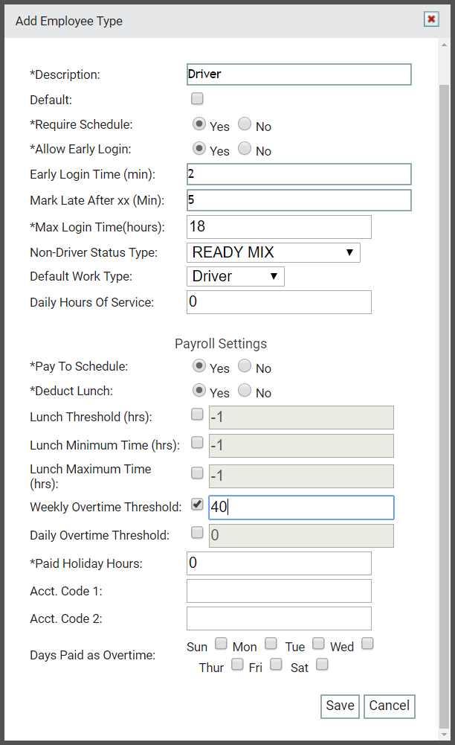Screen dimensions: 455x745
Task: Choose No for Pay To Schedule
Action: click(245, 365)
